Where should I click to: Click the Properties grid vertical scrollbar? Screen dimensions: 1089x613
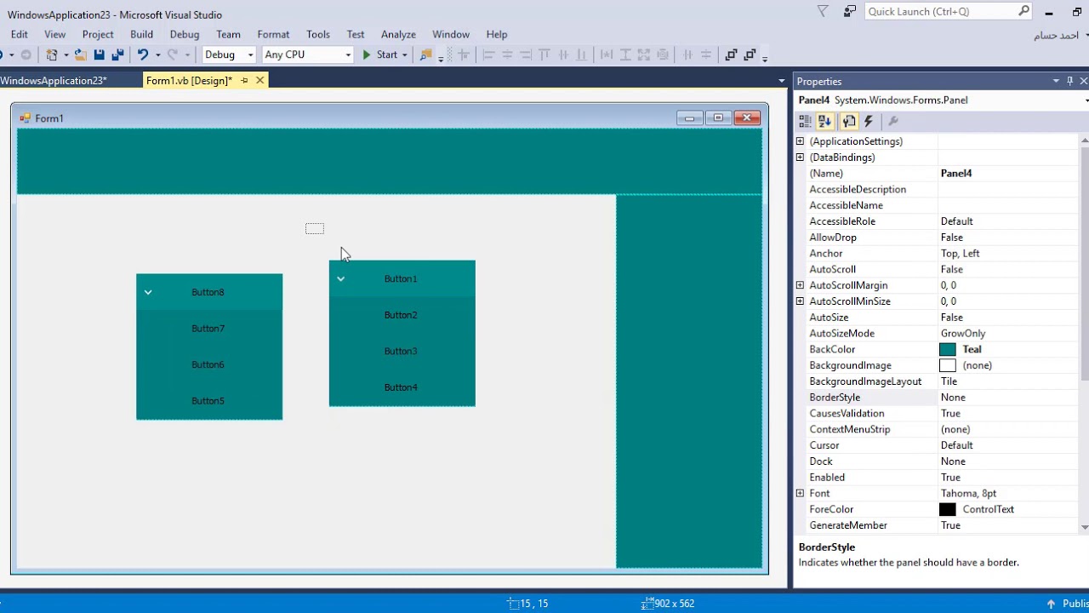point(1084,333)
